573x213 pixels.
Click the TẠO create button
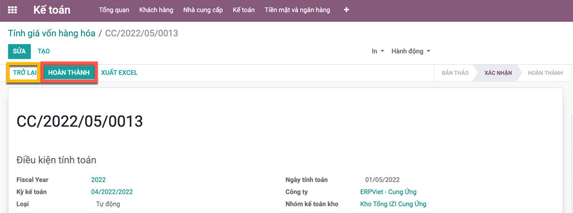point(44,51)
